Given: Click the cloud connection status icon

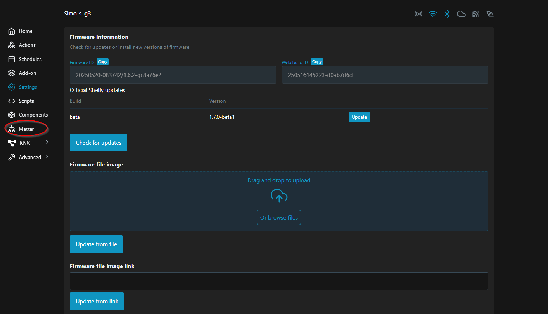Looking at the screenshot, I should click(461, 14).
